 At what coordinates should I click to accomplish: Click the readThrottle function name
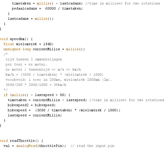pyautogui.click(x=22, y=141)
